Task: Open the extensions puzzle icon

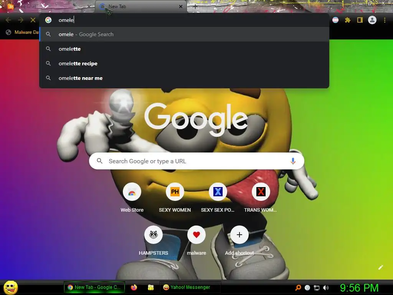Action: tap(347, 20)
